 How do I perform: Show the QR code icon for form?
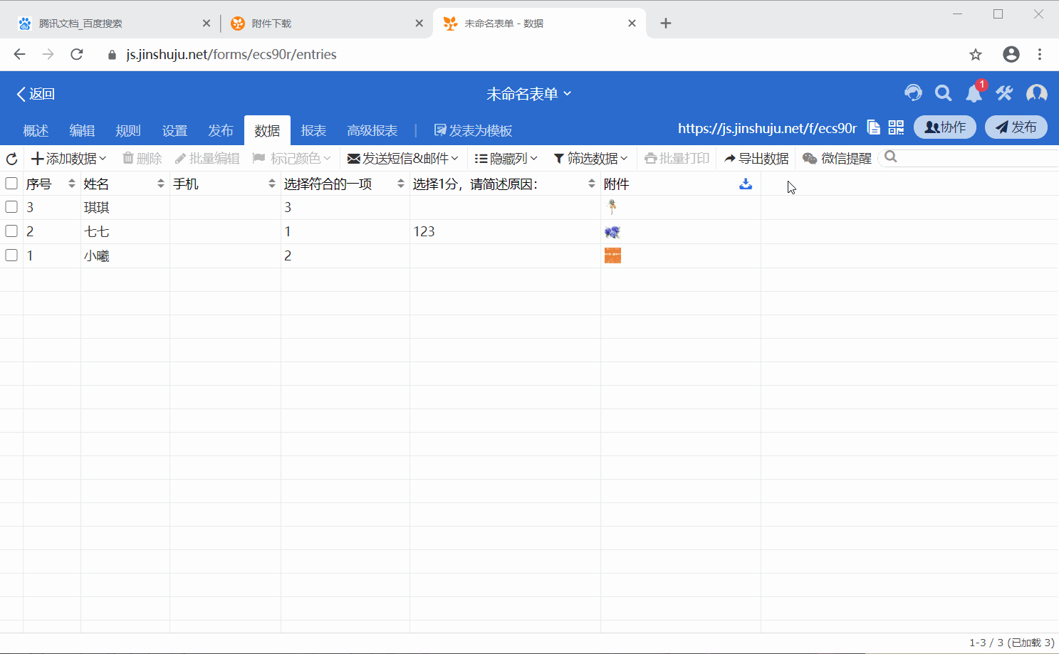tap(896, 127)
